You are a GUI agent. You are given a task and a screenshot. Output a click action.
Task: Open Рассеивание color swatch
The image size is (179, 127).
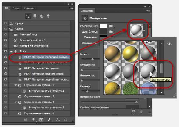[103, 26]
